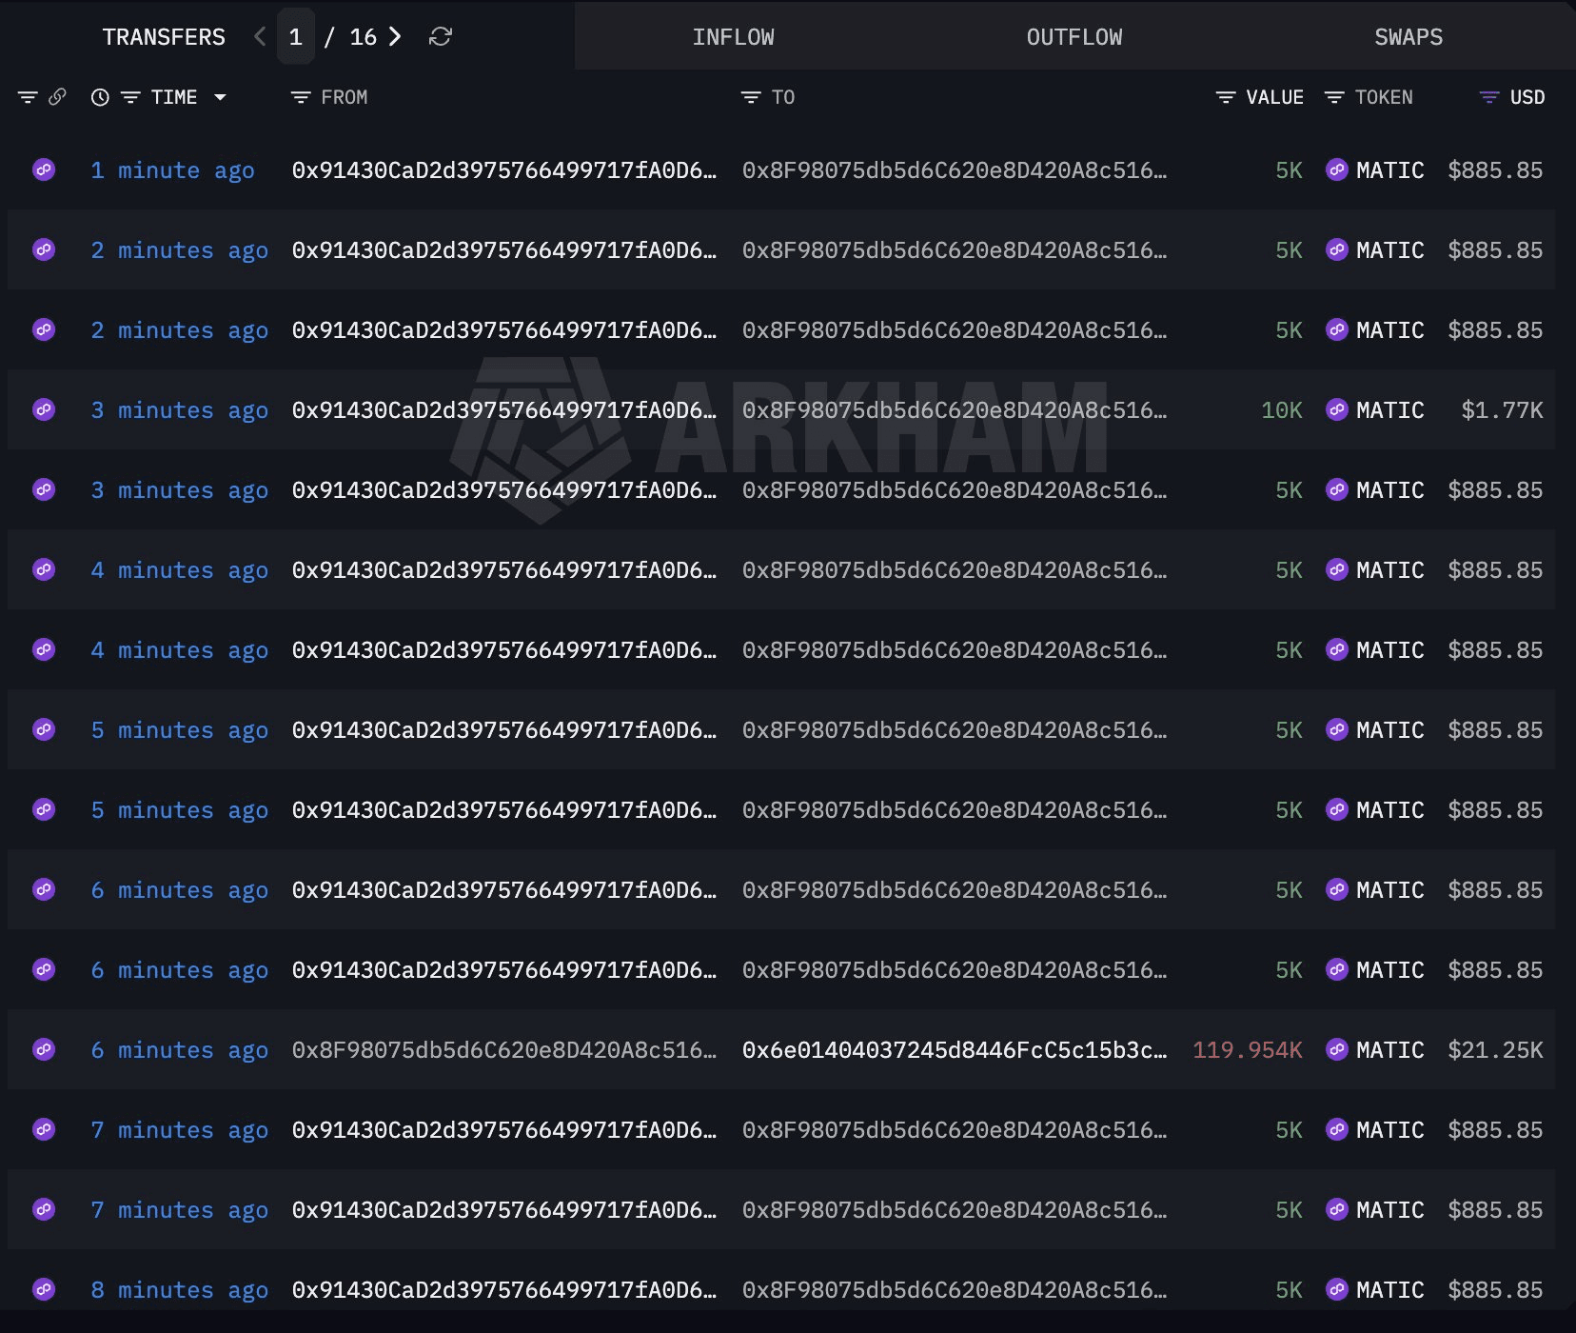Open the row filter icon beside link header
The width and height of the screenshot is (1576, 1333).
(x=28, y=97)
